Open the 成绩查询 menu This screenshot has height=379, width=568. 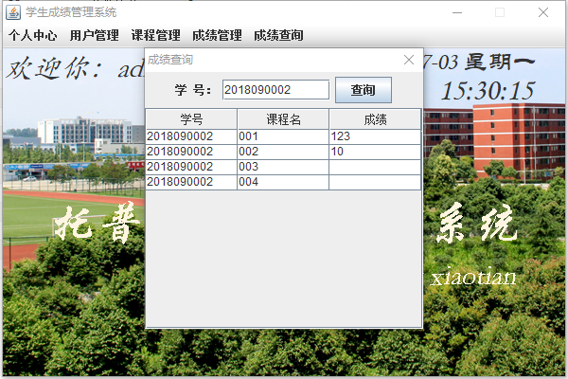278,35
